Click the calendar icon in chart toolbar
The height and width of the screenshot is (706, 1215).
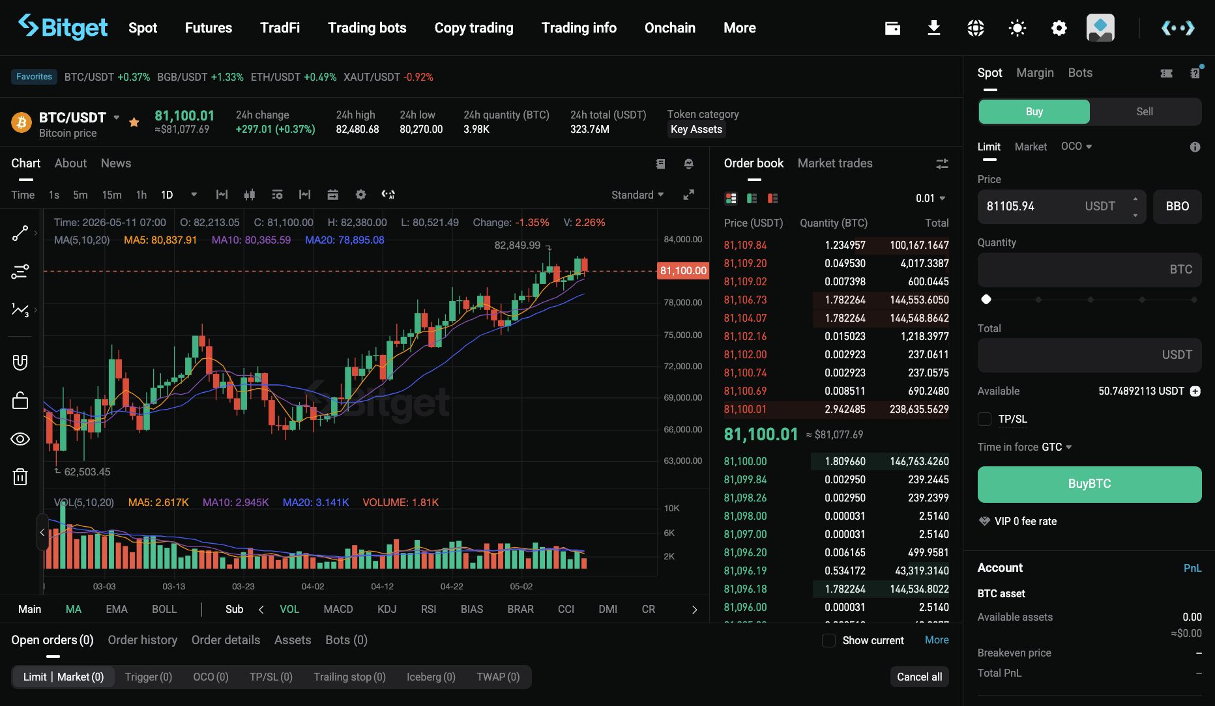(332, 195)
